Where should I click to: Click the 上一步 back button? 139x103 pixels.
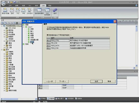pyautogui.click(x=50, y=81)
